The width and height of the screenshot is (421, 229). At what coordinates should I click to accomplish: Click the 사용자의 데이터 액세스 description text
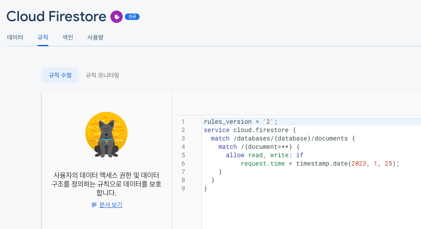pyautogui.click(x=106, y=184)
